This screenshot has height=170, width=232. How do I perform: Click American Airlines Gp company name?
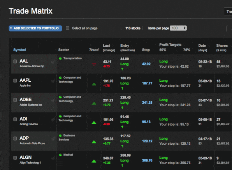tap(32, 66)
